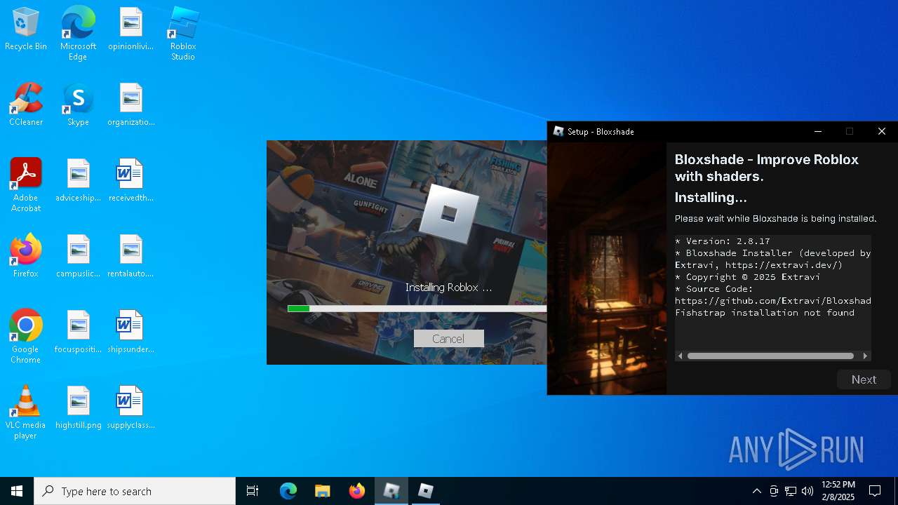Open the notification center
Image resolution: width=898 pixels, height=505 pixels.
click(x=875, y=491)
